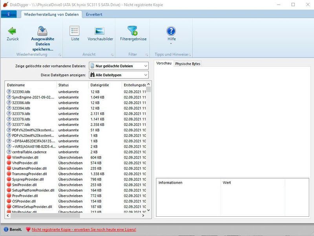Select the TransmogProvider.dll file entry
The image size is (314, 236).
point(29,174)
